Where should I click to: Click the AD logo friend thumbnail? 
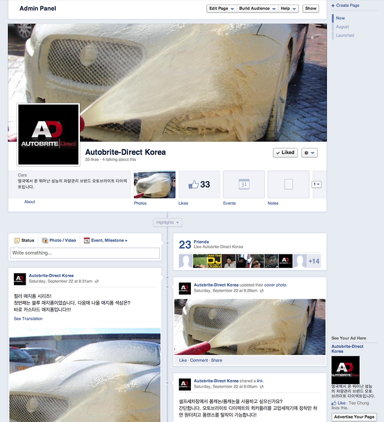click(x=285, y=261)
